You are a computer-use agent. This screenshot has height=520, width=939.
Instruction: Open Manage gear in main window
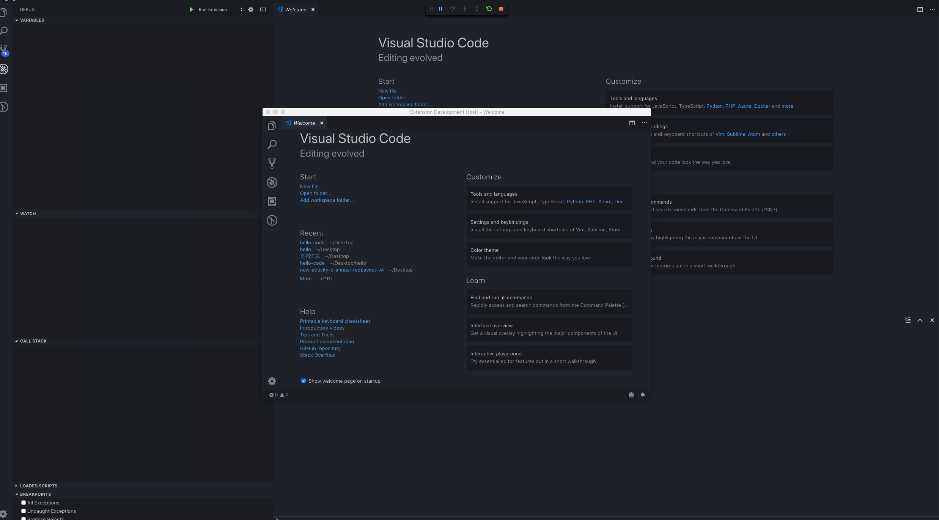pos(3,514)
